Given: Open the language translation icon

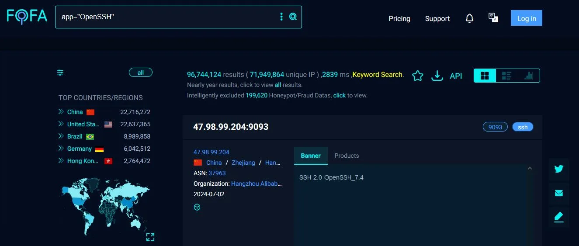Looking at the screenshot, I should click(493, 17).
